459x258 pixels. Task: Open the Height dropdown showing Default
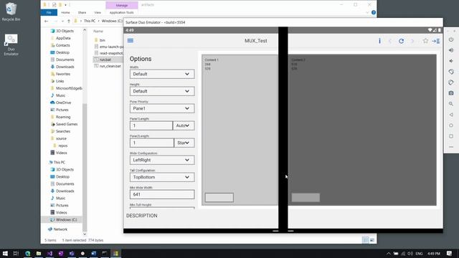(x=162, y=91)
